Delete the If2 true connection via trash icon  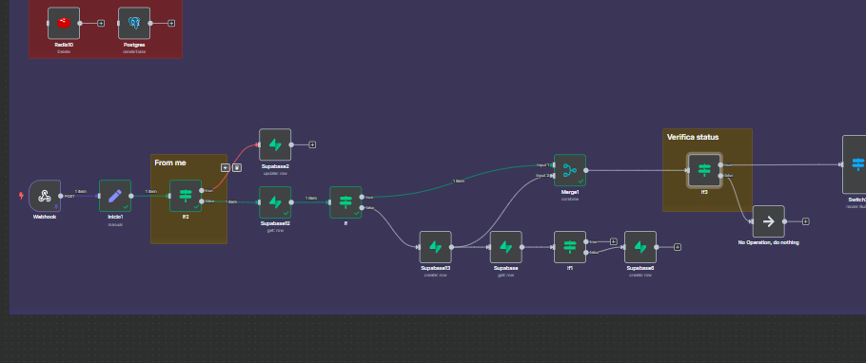[236, 167]
